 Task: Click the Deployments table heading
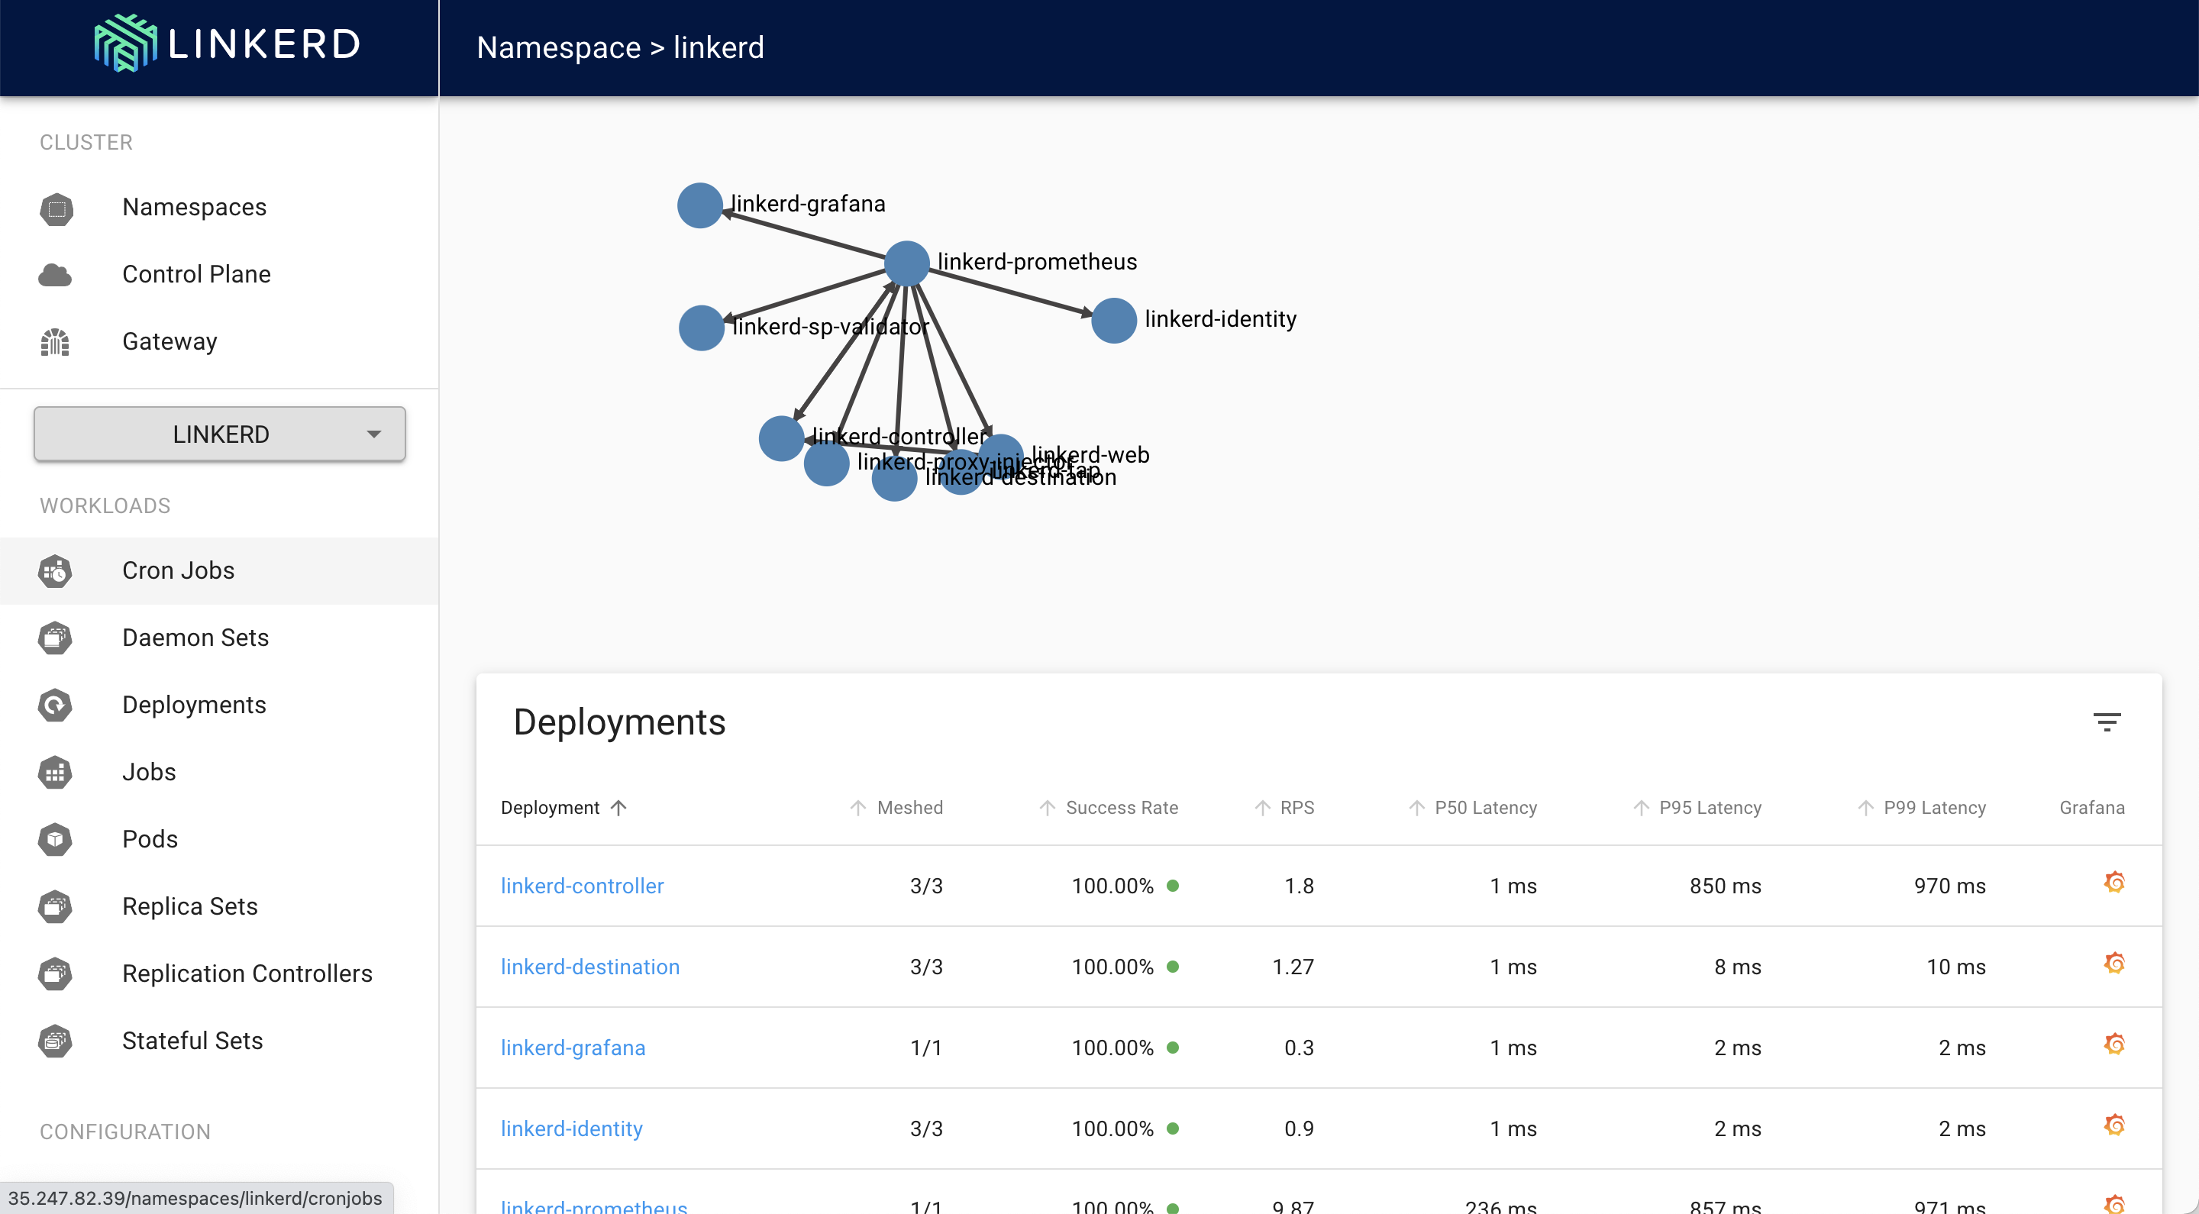click(619, 722)
